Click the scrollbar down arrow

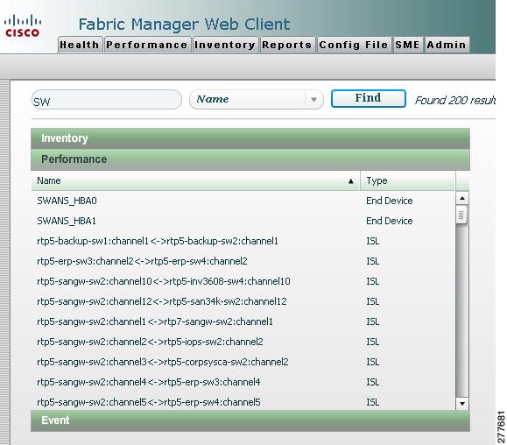pos(462,403)
